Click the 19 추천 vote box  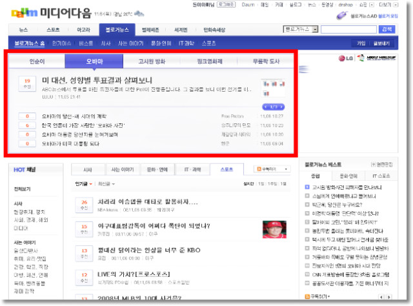[27, 83]
